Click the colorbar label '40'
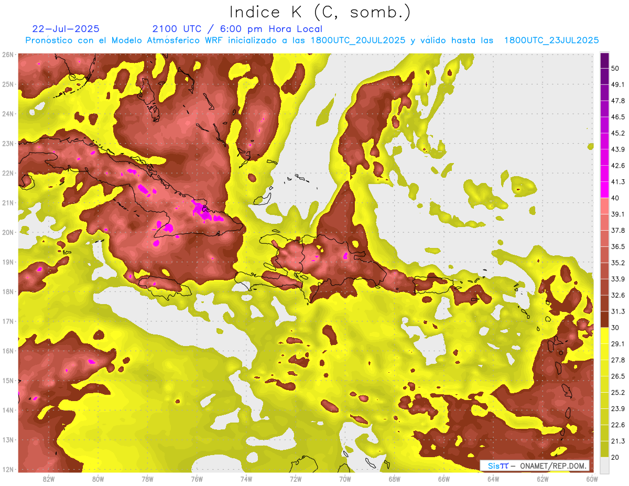Screen dimensions: 629x486 coord(615,198)
